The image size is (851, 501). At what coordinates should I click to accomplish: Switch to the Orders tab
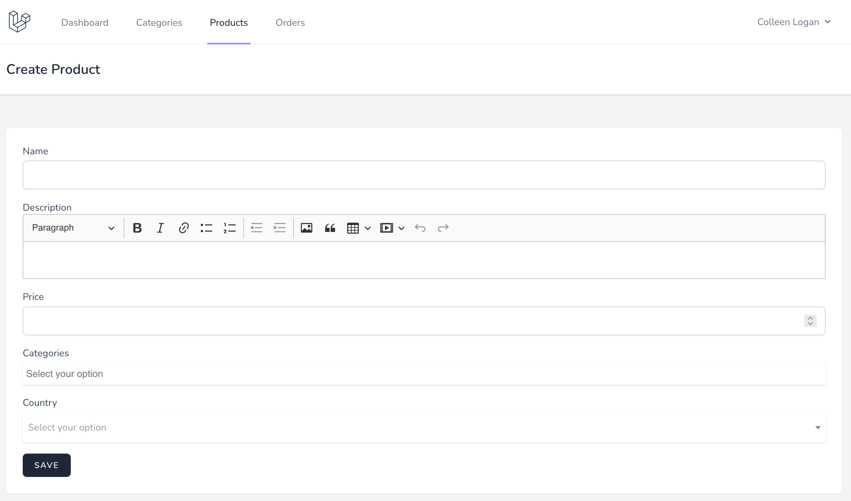(x=290, y=23)
